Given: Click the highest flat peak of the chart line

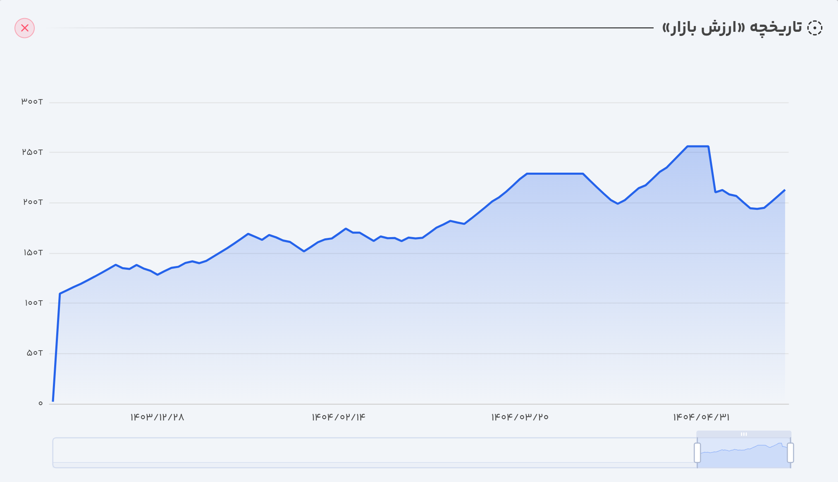Looking at the screenshot, I should (x=698, y=146).
